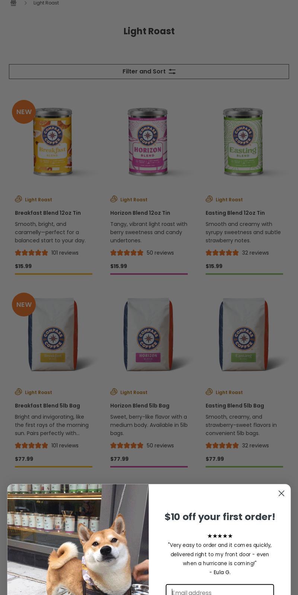Click star rating of Breakfast Blend 12oz Tin
This screenshot has width=298, height=595.
(x=31, y=253)
